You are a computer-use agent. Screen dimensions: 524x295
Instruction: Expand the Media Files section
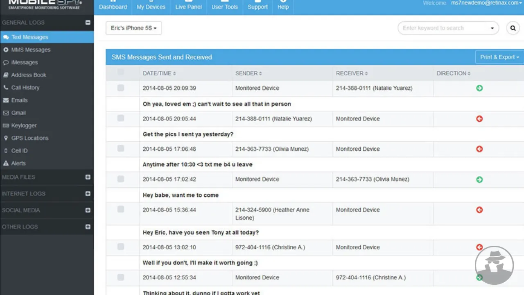click(x=88, y=177)
